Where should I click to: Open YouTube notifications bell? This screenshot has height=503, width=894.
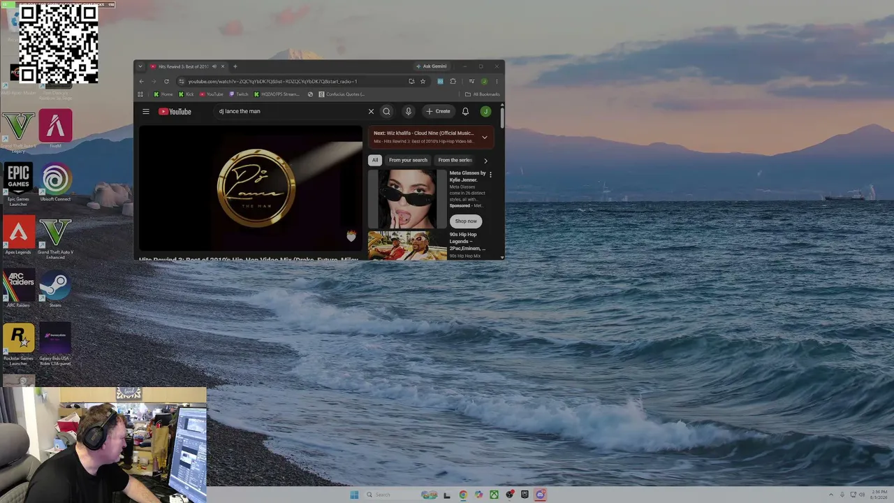465,111
